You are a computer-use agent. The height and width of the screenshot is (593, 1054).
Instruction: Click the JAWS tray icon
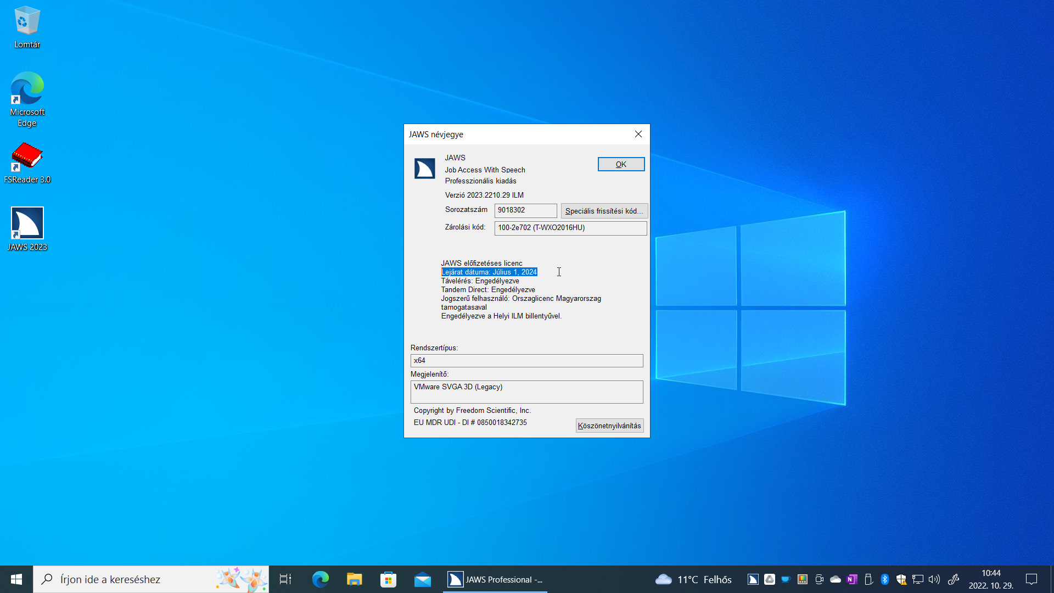click(753, 579)
